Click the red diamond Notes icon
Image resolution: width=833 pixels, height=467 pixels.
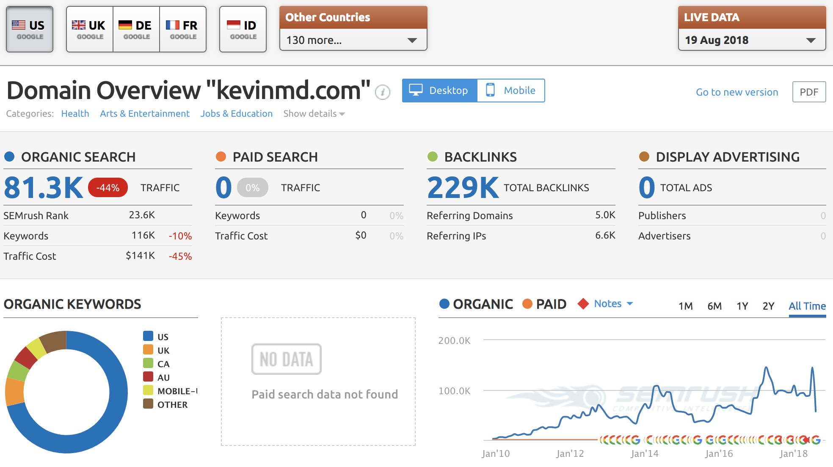pos(583,304)
